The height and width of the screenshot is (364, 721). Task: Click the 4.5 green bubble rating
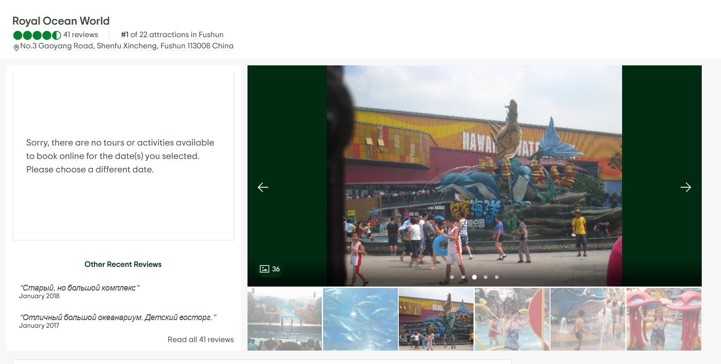(x=37, y=35)
